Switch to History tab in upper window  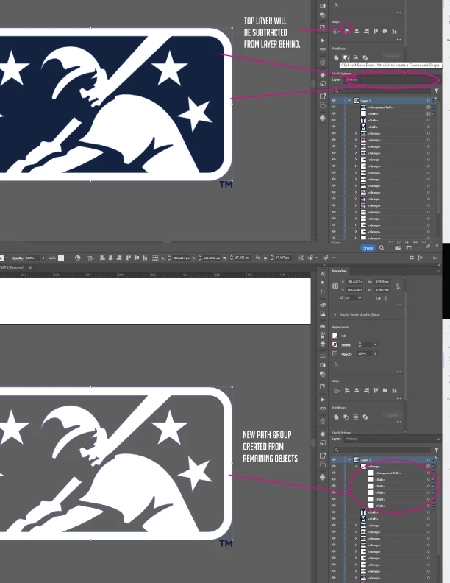click(351, 79)
